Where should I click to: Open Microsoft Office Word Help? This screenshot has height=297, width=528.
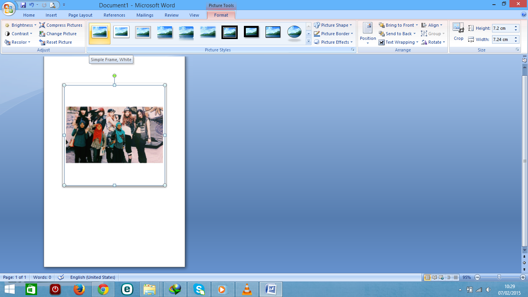[x=524, y=15]
